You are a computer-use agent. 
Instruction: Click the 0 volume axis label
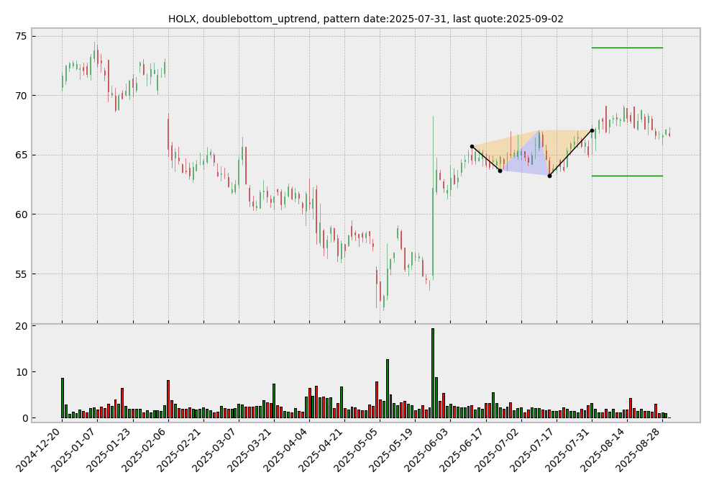24,418
